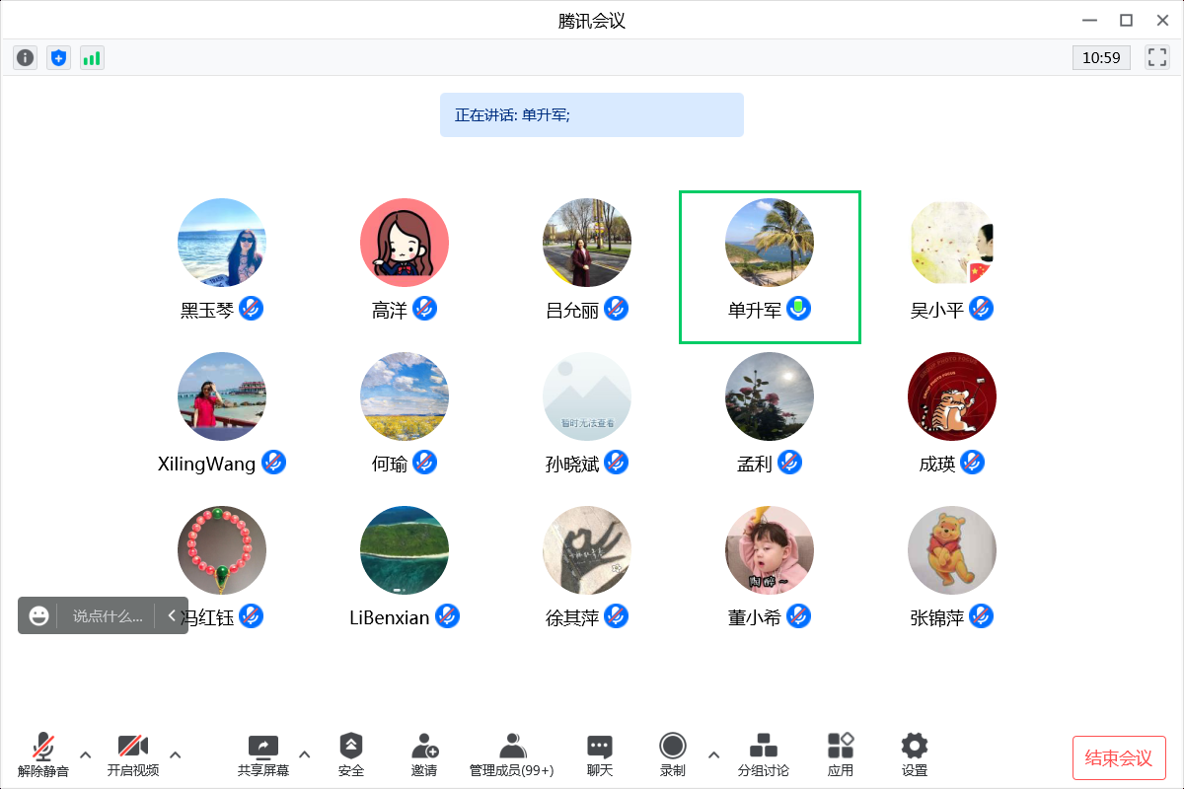1184x789 pixels.
Task: Open the 邀请 invite dialog
Action: pos(424,755)
